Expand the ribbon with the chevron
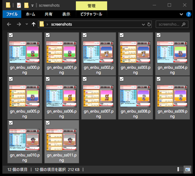Image resolution: width=195 pixels, height=176 pixels. pos(181,14)
